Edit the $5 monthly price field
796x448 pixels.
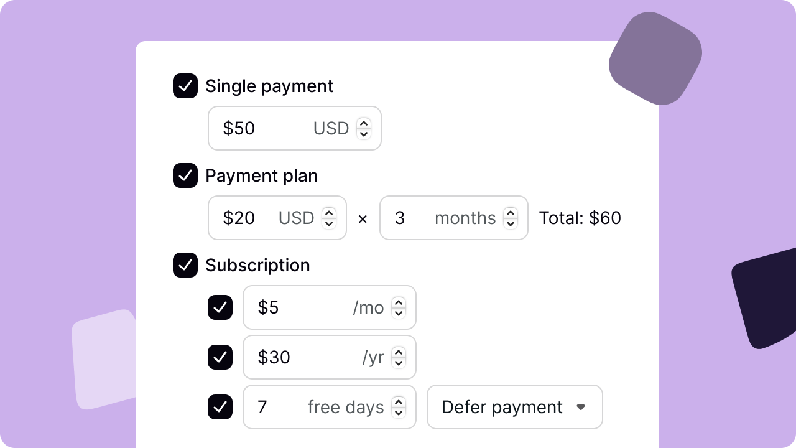tap(330, 307)
